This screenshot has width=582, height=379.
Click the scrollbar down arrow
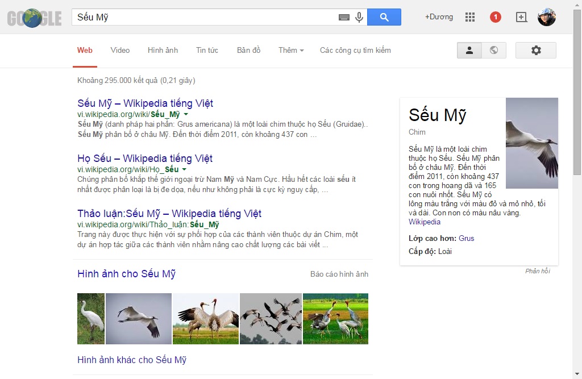click(x=577, y=374)
